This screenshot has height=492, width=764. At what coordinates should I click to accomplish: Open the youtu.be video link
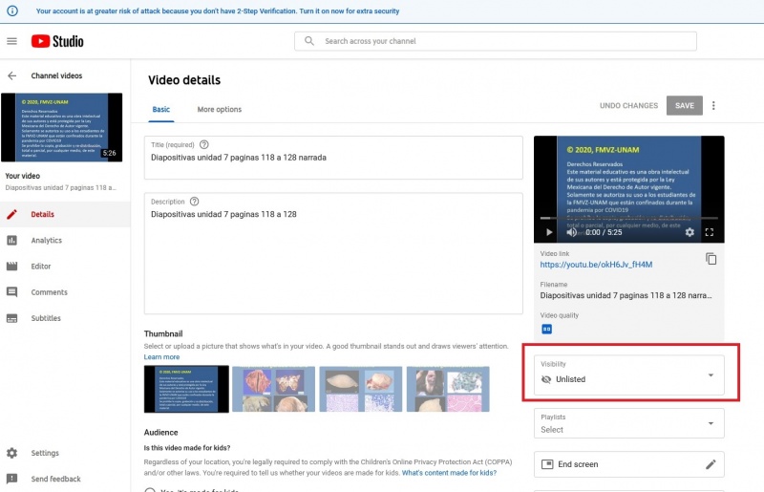pos(596,265)
